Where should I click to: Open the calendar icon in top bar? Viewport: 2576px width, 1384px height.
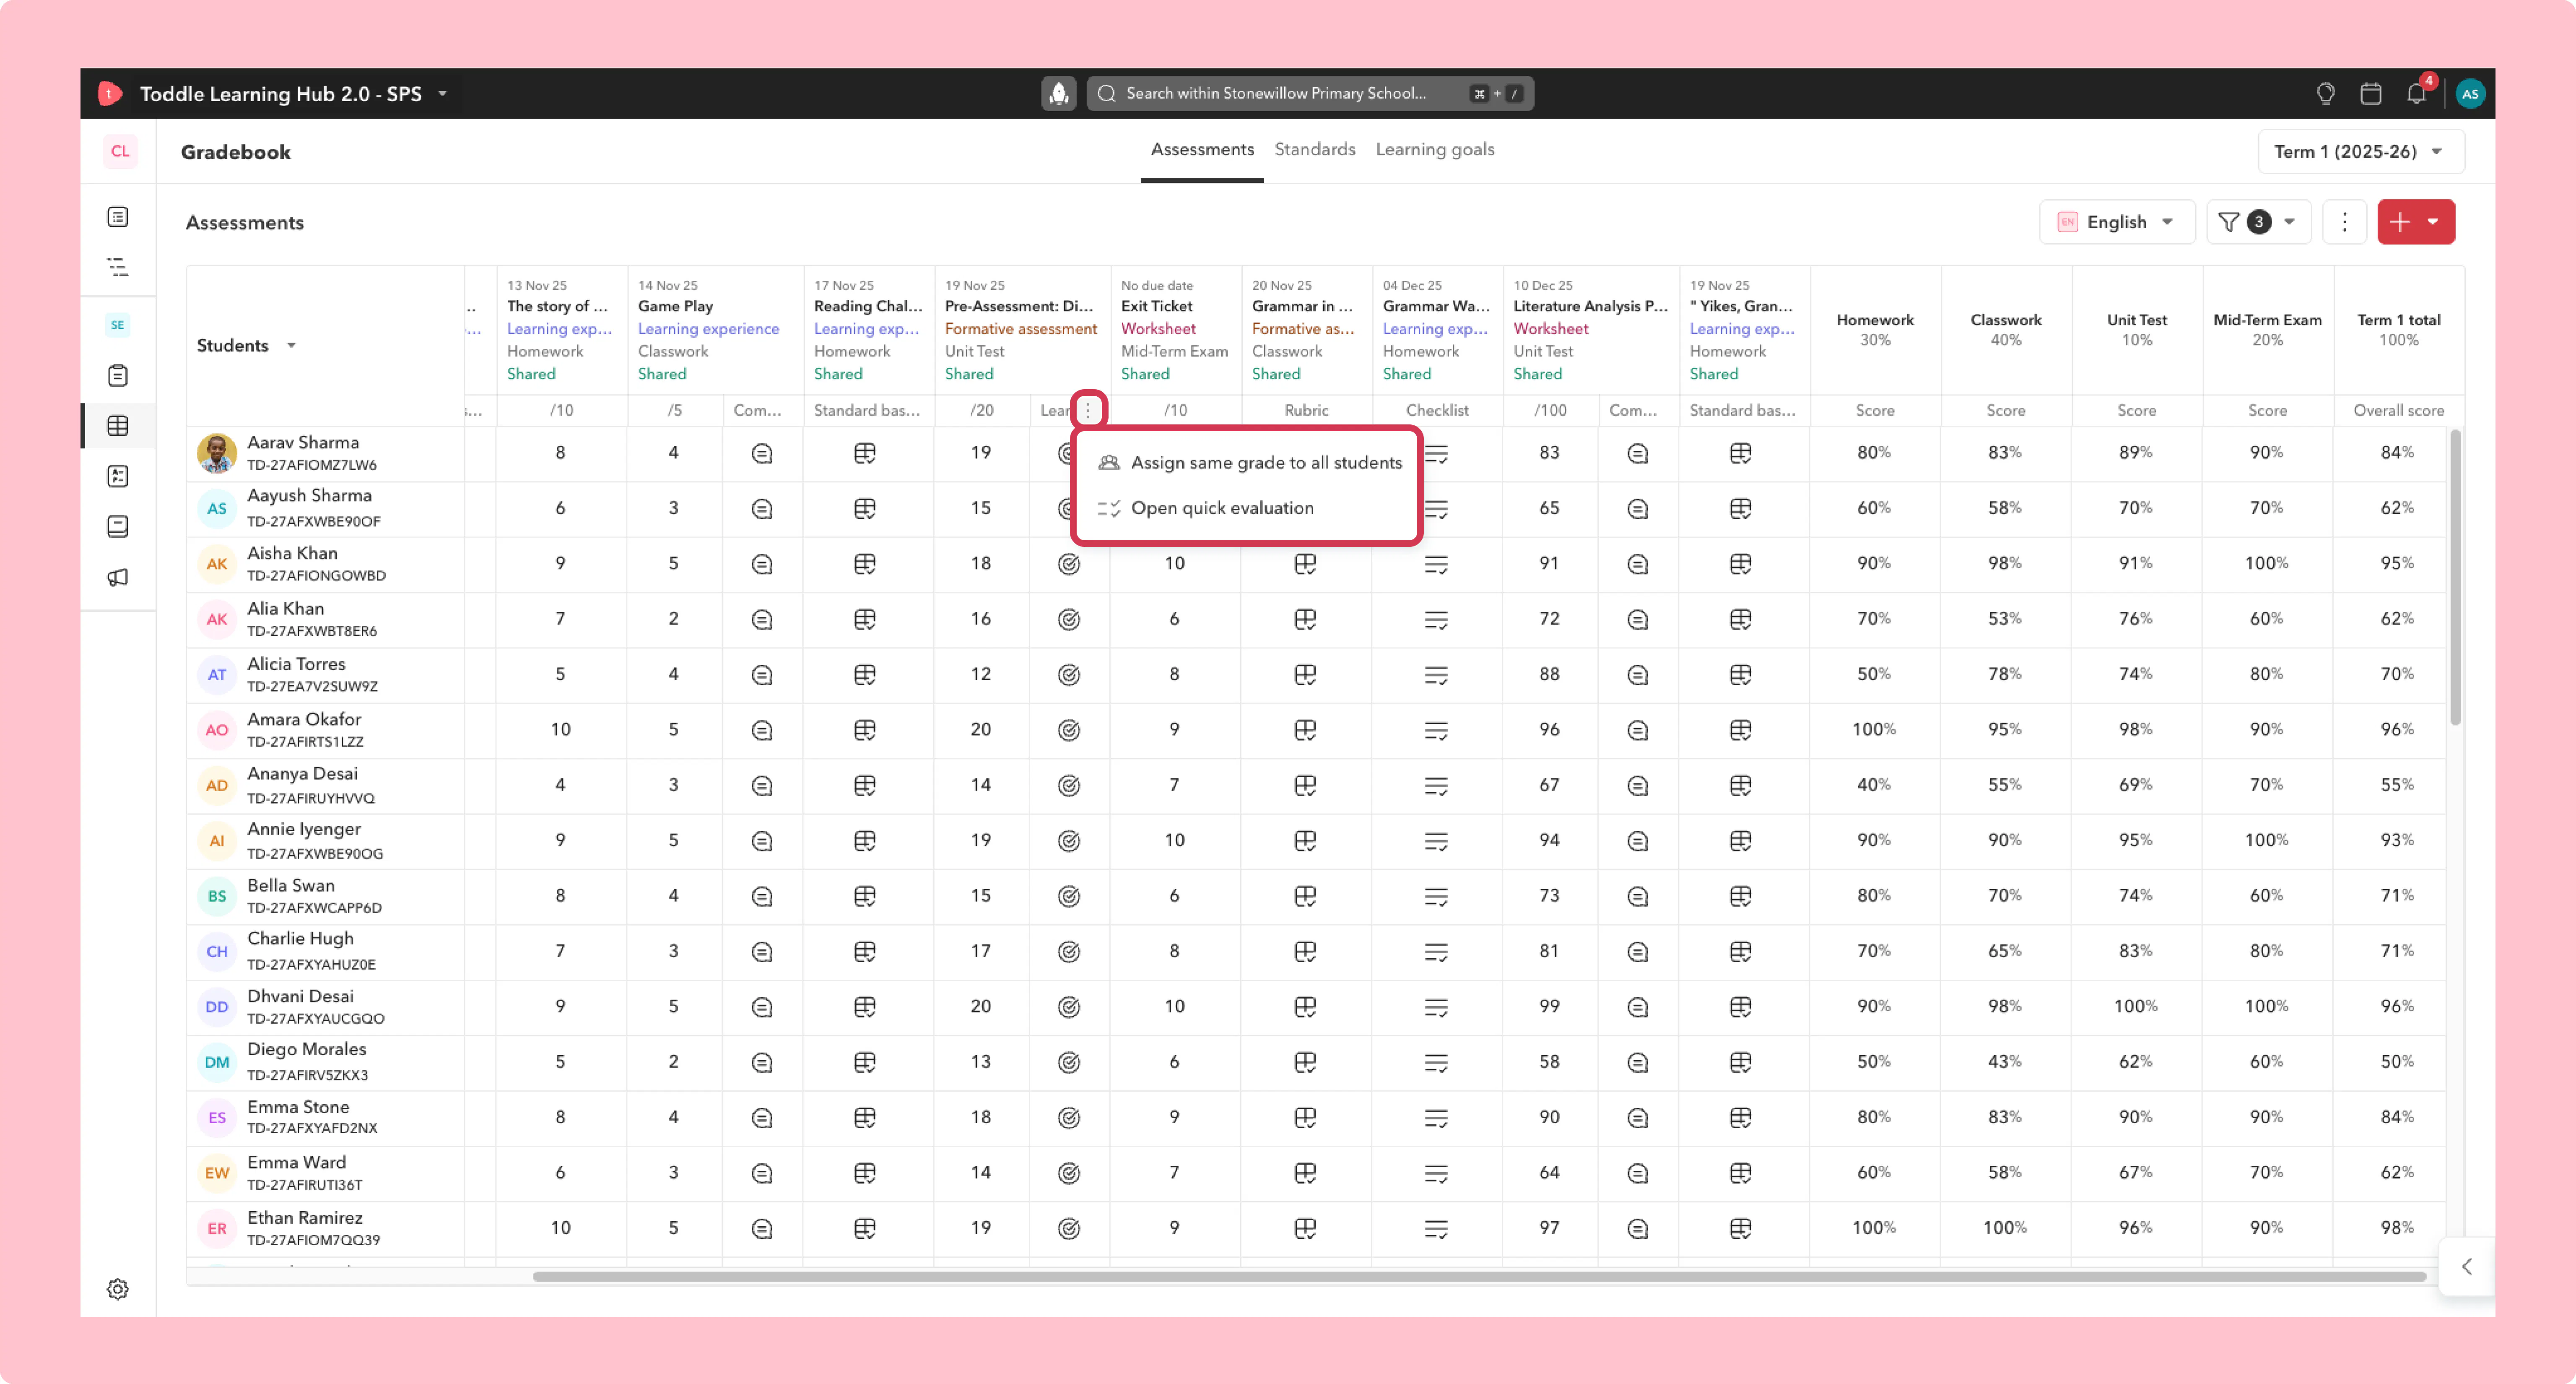tap(2370, 93)
